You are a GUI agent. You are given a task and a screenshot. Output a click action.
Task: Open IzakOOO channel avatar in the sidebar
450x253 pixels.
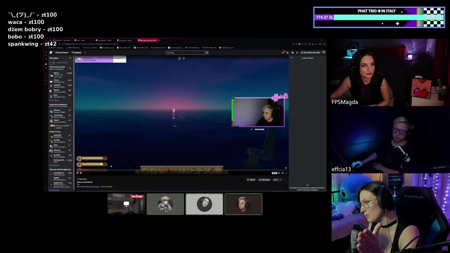51,86
